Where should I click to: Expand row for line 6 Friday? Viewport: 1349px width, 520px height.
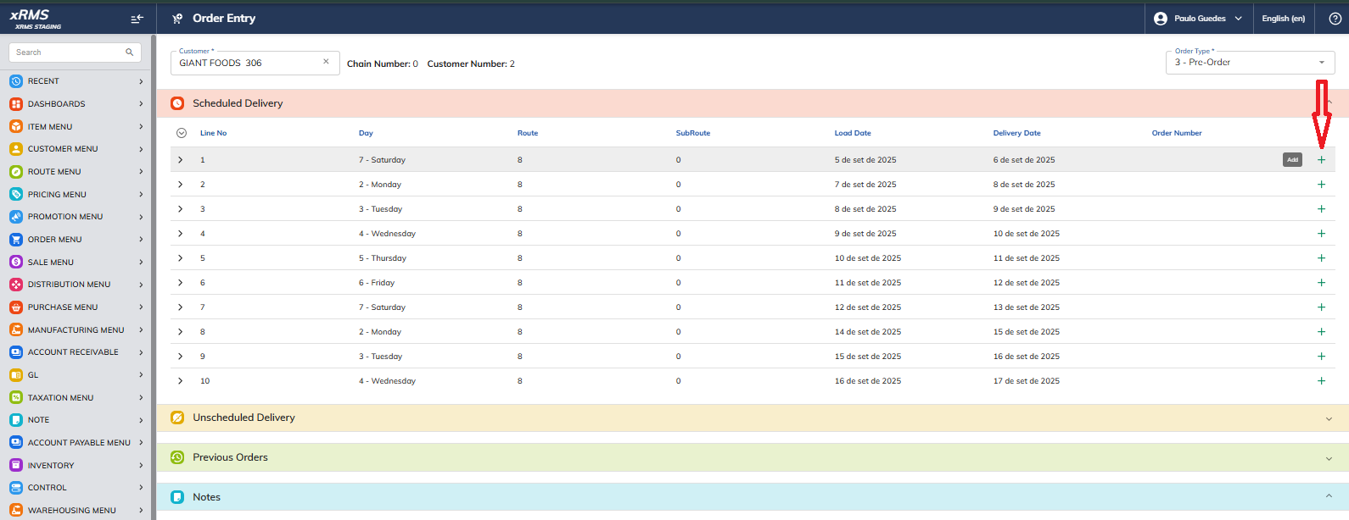pos(181,283)
